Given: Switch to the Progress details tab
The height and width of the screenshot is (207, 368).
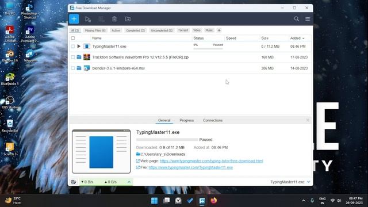Looking at the screenshot, I should [x=186, y=120].
